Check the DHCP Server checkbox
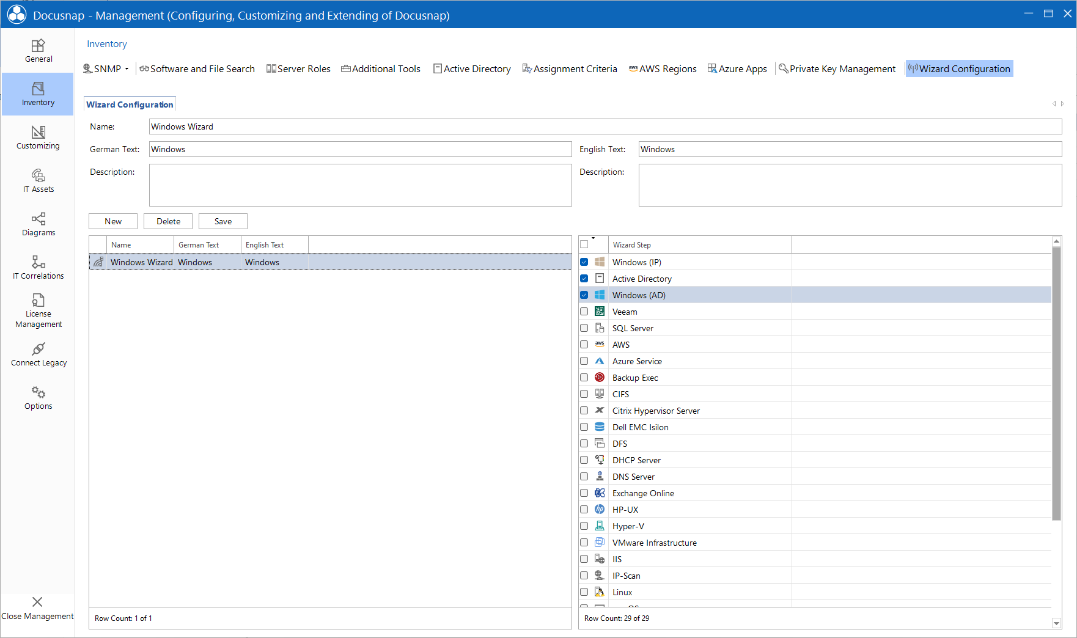Viewport: 1077px width, 638px height. point(584,460)
